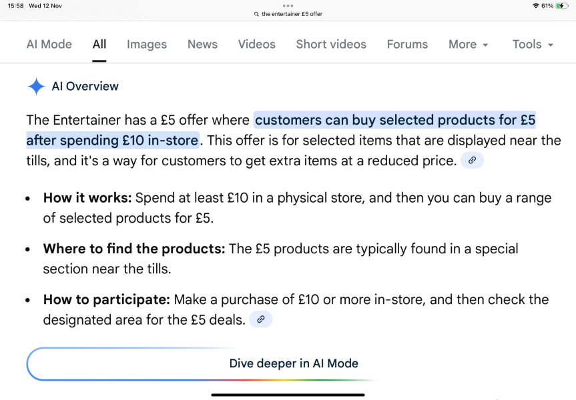Switch to the News tab
The height and width of the screenshot is (400, 576).
pos(202,45)
